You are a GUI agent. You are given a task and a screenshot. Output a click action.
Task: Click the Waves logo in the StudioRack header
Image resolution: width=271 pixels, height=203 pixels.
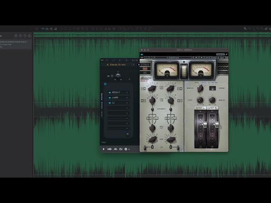pos(102,60)
